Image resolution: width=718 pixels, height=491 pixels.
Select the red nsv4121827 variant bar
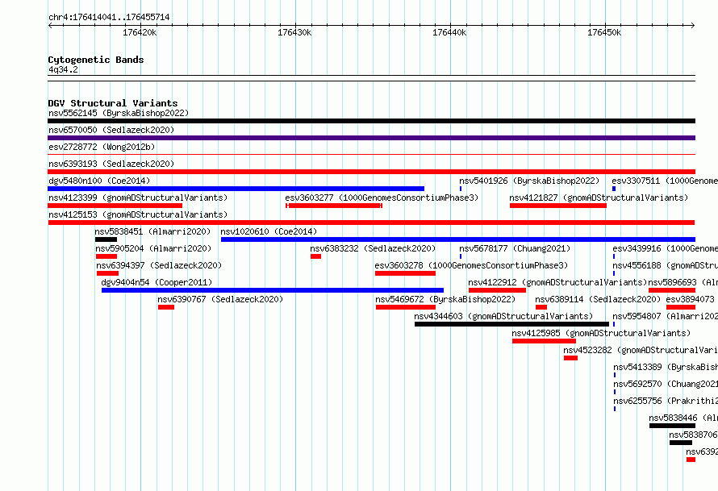pyautogui.click(x=558, y=206)
